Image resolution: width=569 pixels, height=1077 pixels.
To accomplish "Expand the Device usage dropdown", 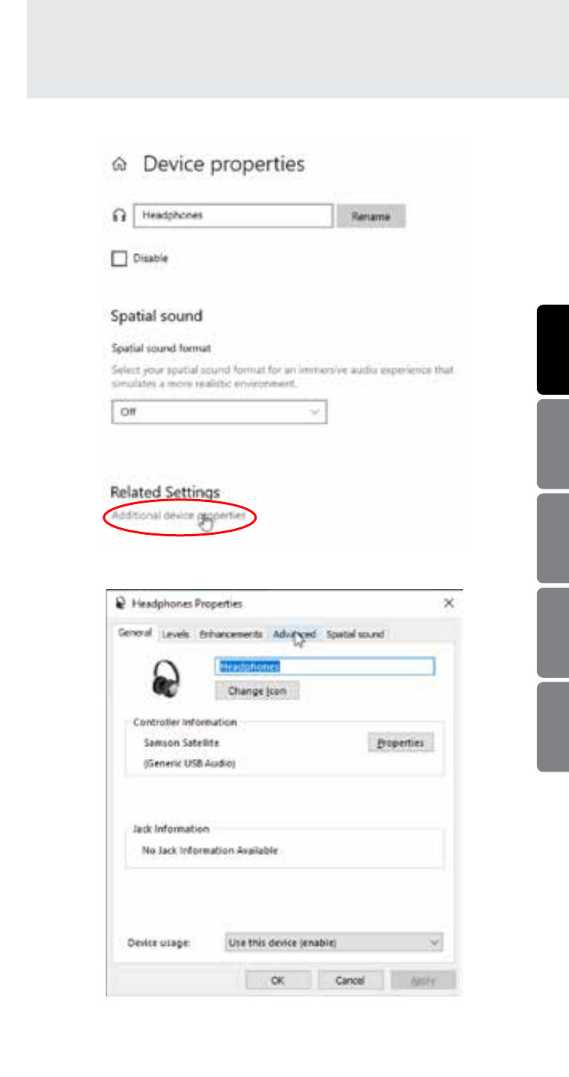I will click(333, 942).
